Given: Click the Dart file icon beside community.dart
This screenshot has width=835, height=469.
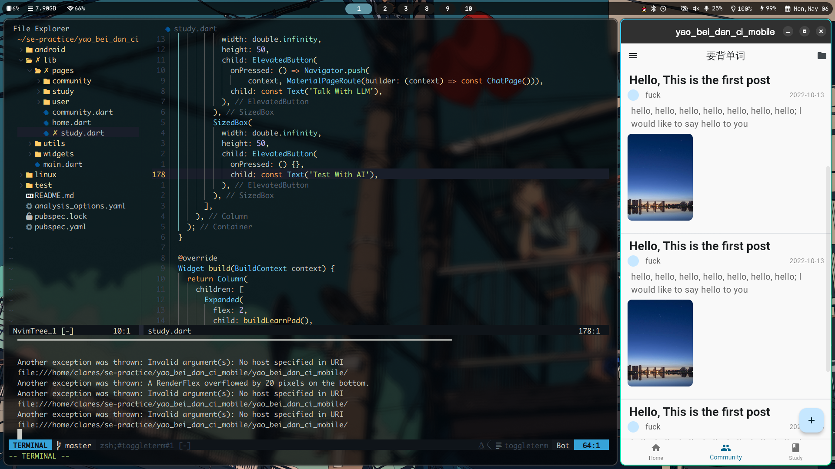Looking at the screenshot, I should click(x=46, y=112).
